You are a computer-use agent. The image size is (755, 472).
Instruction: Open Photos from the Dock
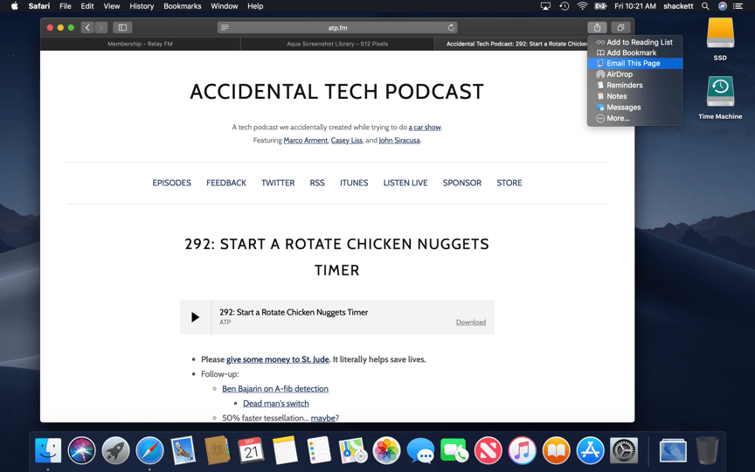click(386, 451)
